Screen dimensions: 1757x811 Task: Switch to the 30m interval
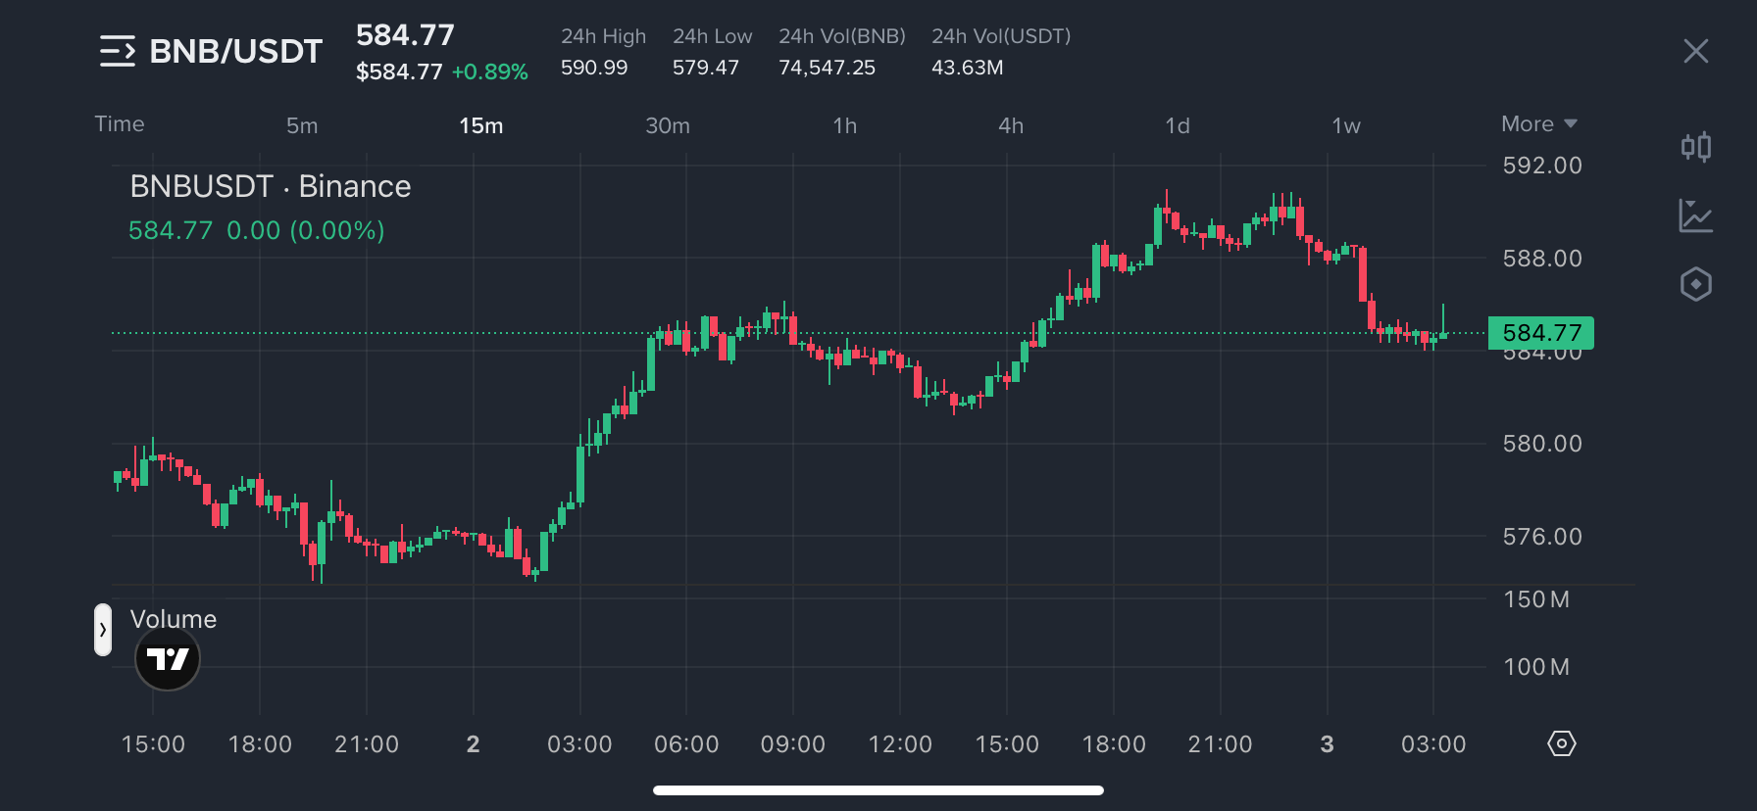tap(668, 126)
